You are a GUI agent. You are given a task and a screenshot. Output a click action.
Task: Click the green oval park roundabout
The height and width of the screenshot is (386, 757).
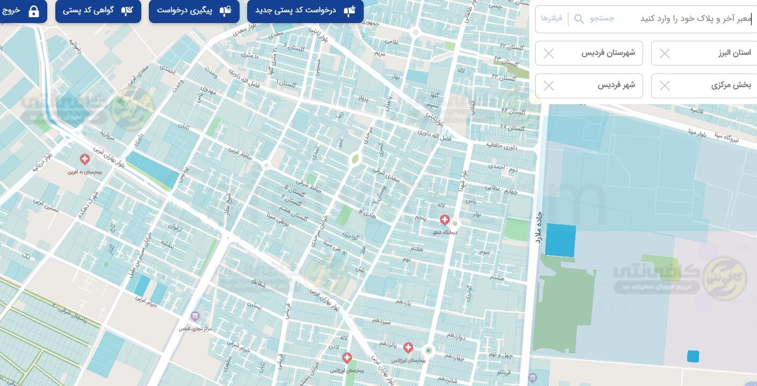coord(355,159)
